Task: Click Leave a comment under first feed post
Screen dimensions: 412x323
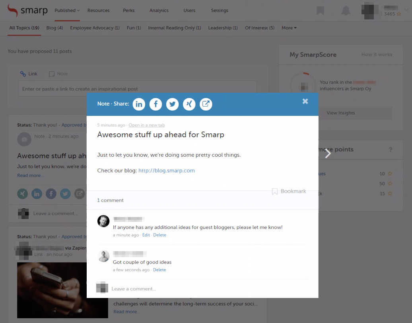Action: pyautogui.click(x=55, y=213)
